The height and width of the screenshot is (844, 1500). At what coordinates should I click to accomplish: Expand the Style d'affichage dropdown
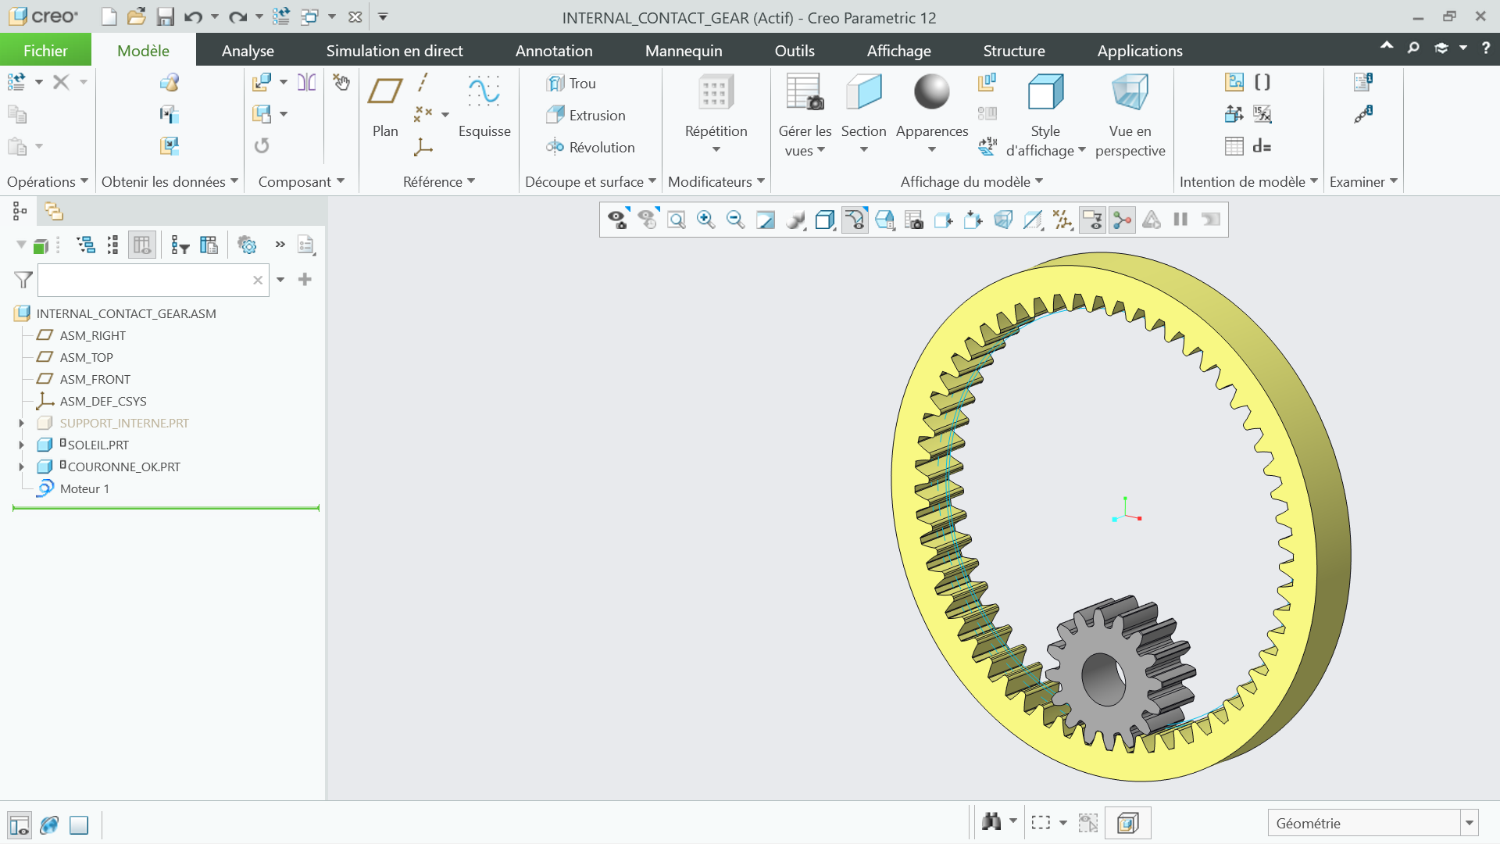1082,150
